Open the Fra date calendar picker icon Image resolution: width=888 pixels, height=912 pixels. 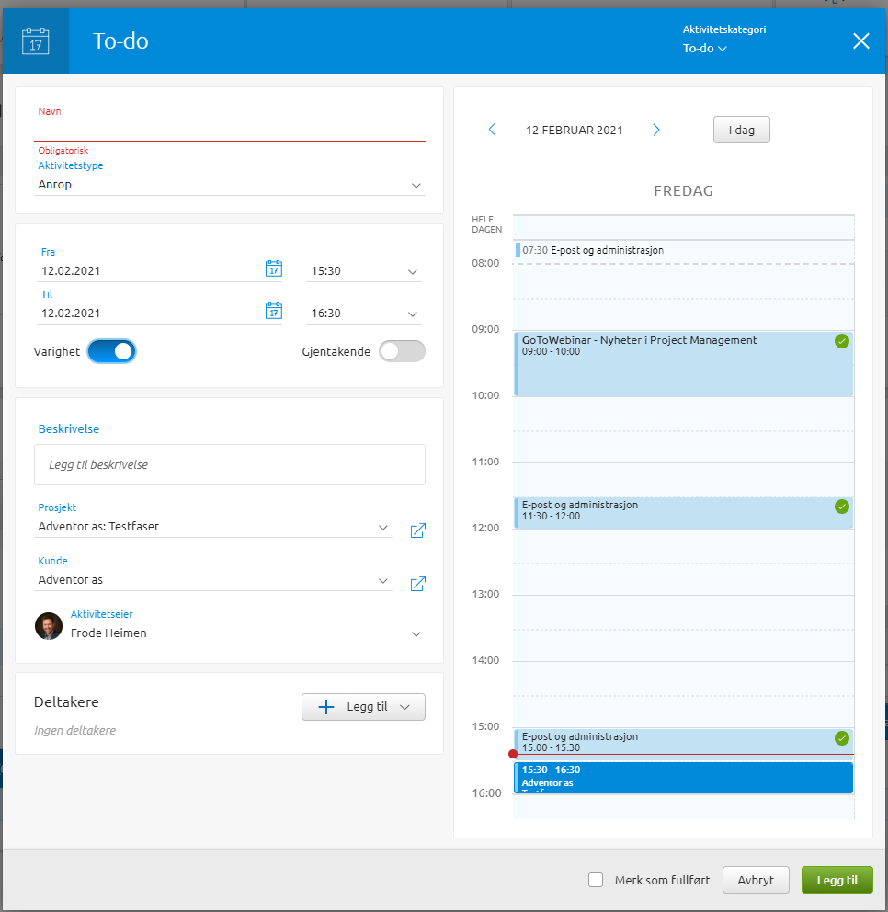click(273, 268)
